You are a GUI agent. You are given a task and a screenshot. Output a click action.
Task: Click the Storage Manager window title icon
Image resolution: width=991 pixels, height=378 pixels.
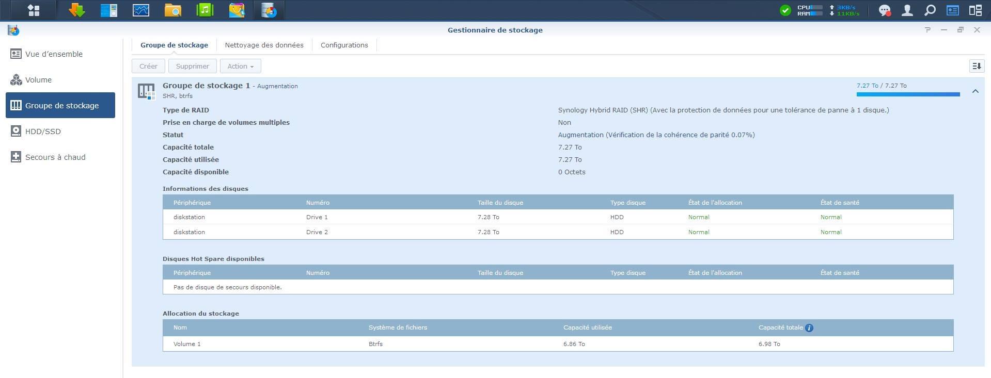click(13, 30)
